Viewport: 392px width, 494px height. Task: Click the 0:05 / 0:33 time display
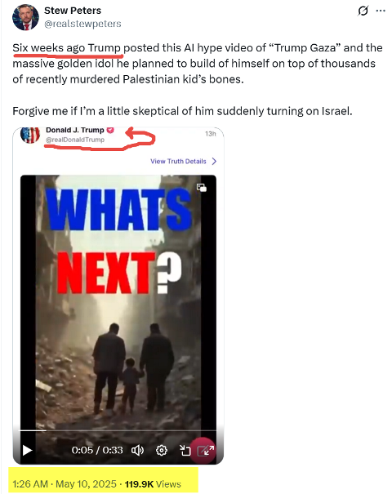[x=97, y=450]
